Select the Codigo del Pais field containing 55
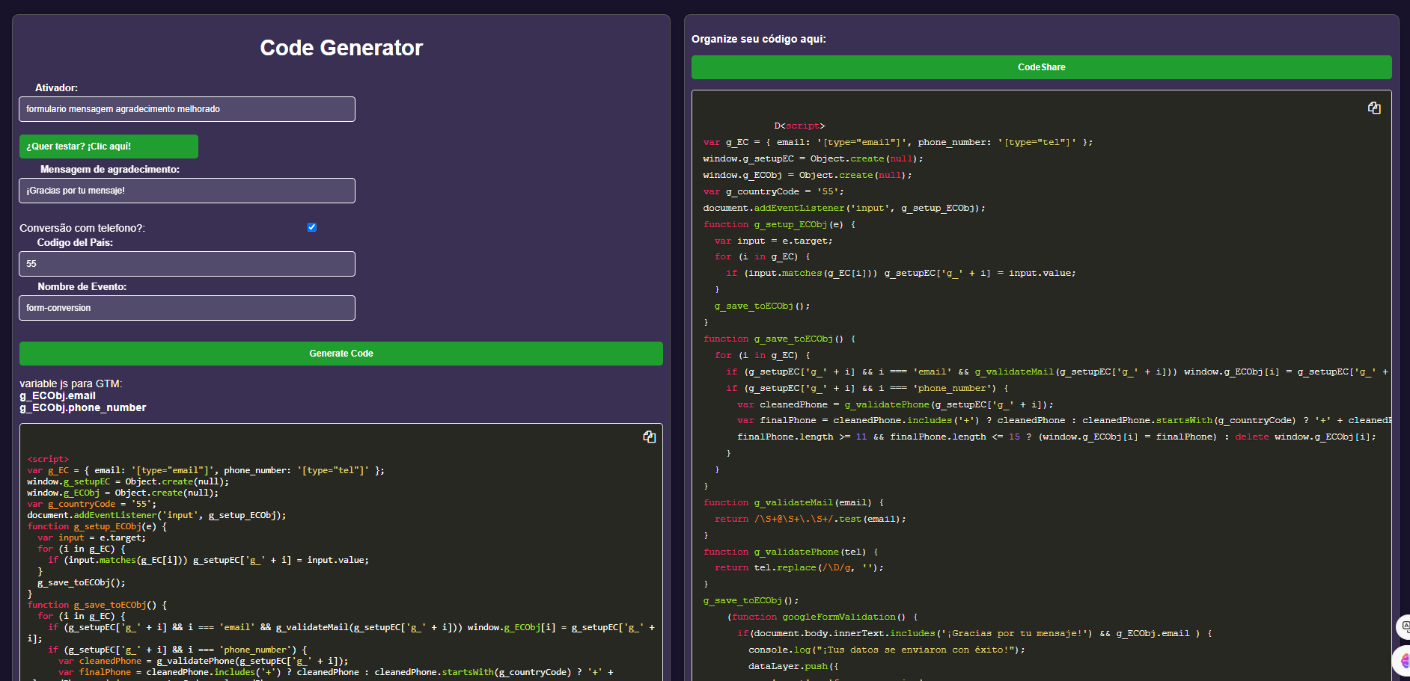 coord(186,264)
